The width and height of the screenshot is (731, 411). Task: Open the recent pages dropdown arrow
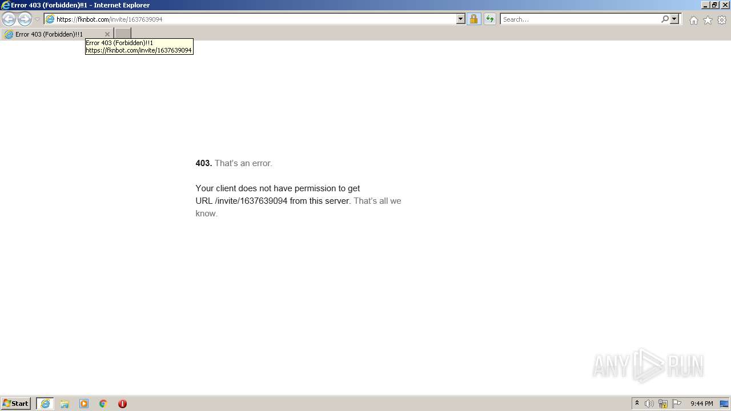[37, 19]
